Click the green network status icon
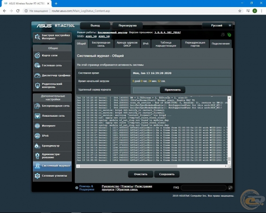The height and width of the screenshot is (213, 266). click(x=229, y=35)
